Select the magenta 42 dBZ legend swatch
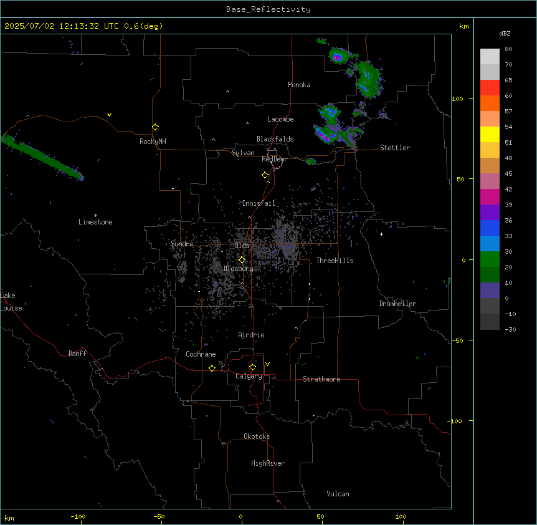Screen dimensions: 537x525 pos(490,196)
